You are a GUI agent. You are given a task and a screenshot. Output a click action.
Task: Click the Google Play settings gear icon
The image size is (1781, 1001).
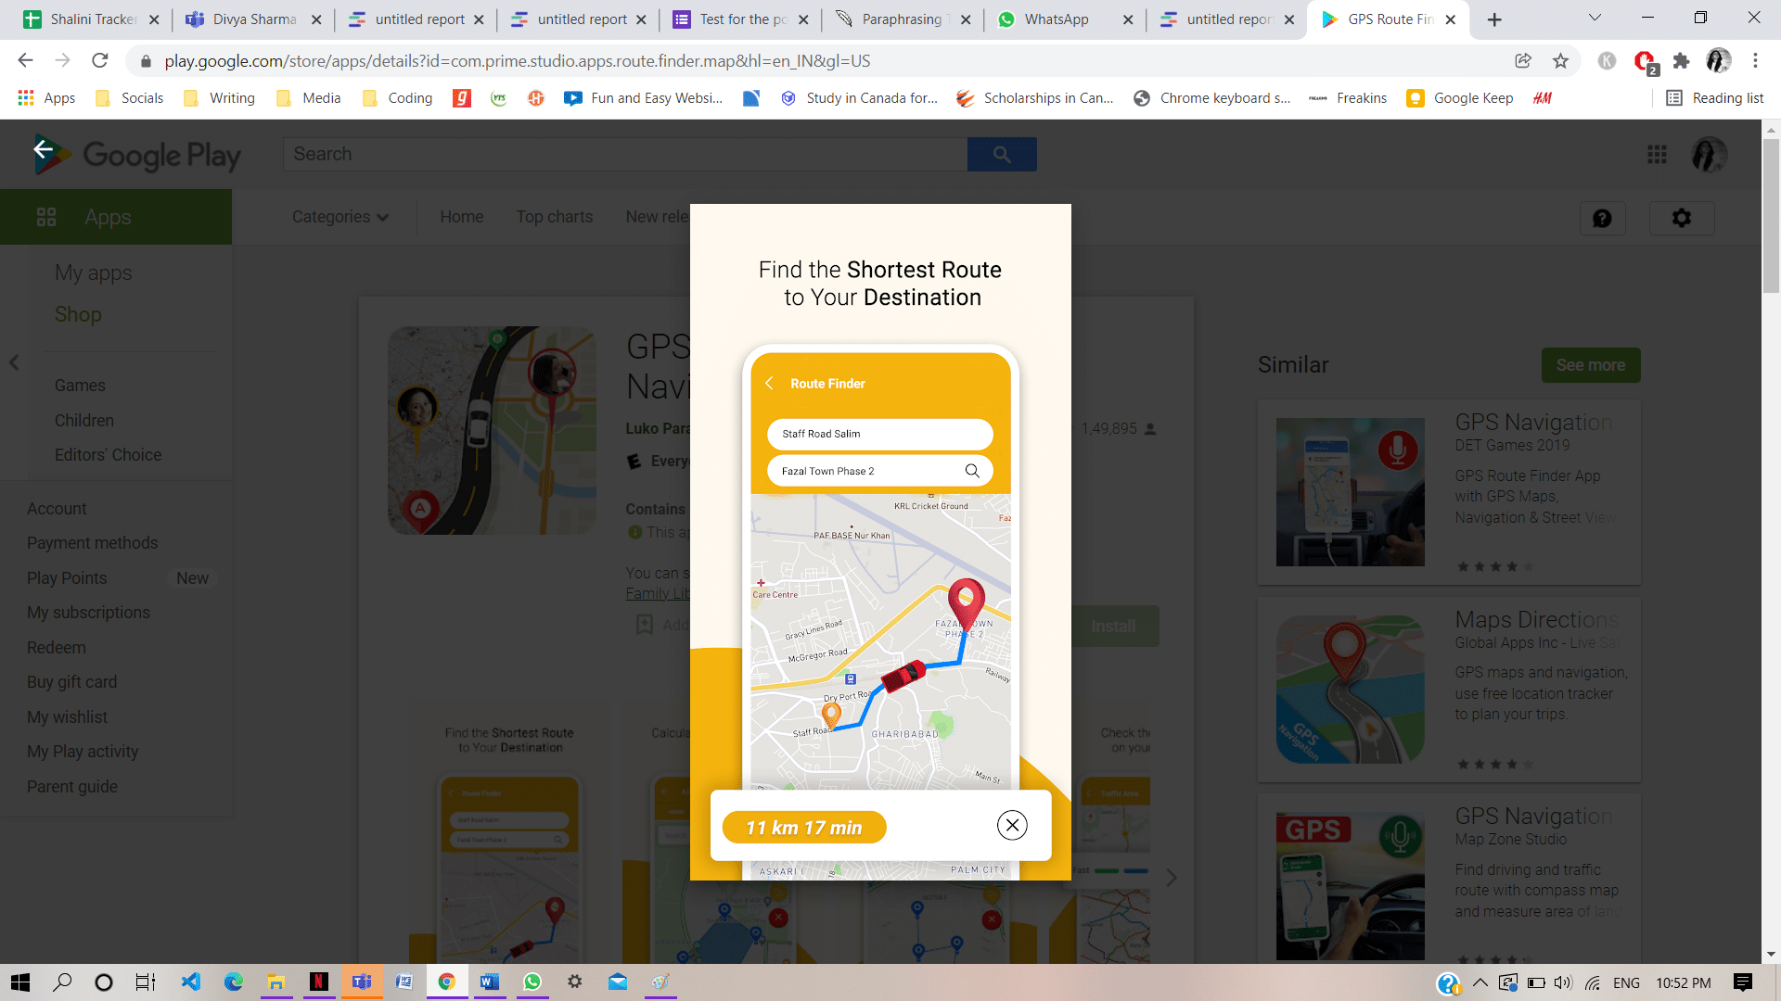1682,218
